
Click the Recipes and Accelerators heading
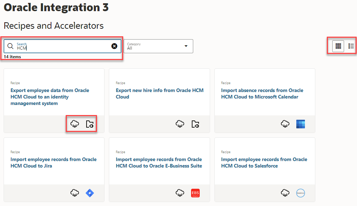(54, 26)
